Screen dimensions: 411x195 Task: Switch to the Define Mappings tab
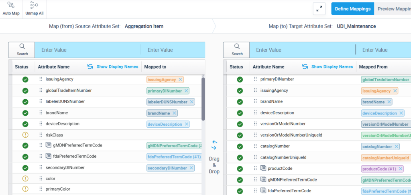352,9
